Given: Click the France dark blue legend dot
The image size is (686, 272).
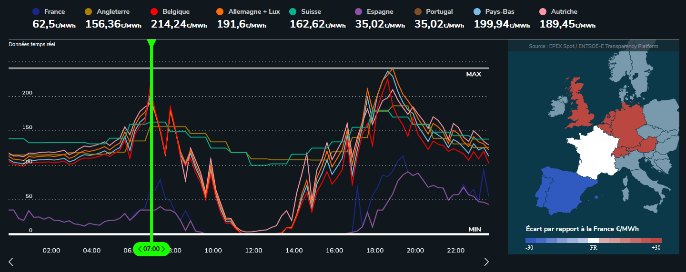Looking at the screenshot, I should tap(36, 11).
